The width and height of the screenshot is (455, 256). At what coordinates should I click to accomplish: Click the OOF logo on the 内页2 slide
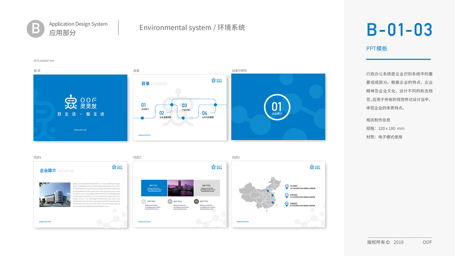(x=217, y=167)
